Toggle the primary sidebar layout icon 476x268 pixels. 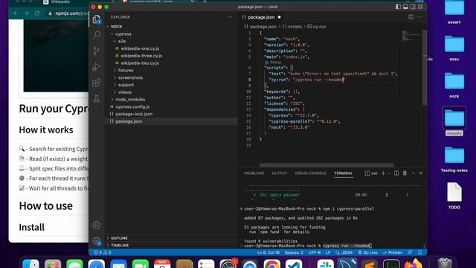[398, 7]
